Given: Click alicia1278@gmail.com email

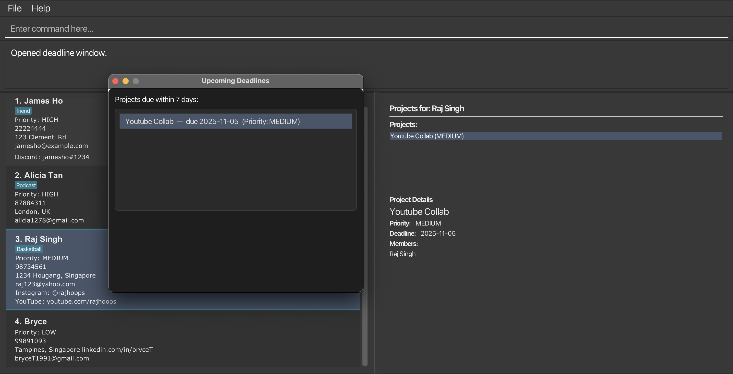Looking at the screenshot, I should tap(49, 220).
